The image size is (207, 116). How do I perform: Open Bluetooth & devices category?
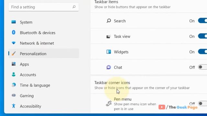(44, 33)
